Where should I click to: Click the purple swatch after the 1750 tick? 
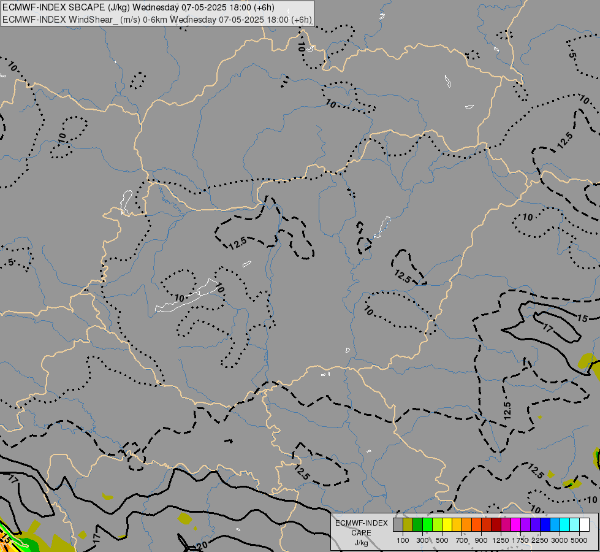(526, 525)
